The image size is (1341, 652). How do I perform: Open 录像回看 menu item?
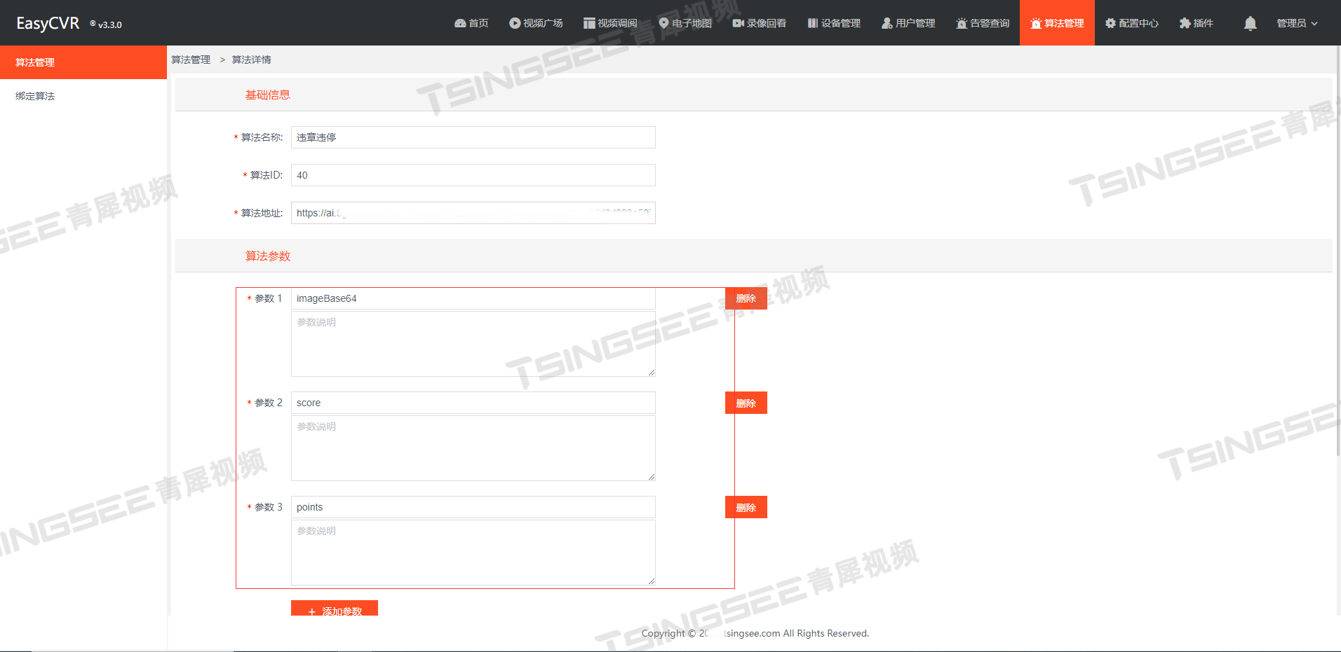[x=760, y=23]
